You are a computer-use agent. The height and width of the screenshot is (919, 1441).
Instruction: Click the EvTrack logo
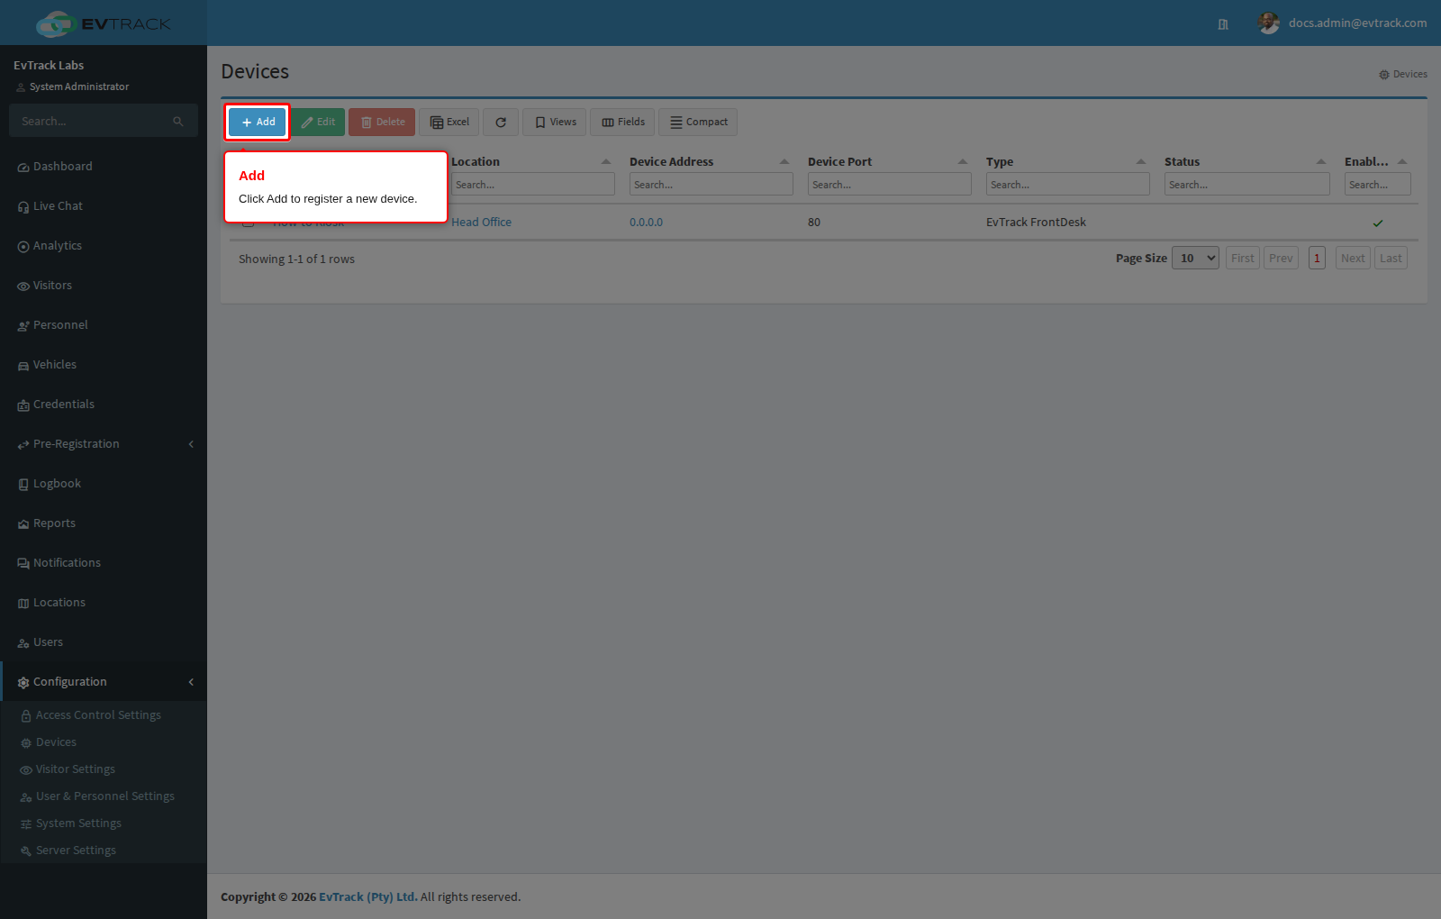click(x=104, y=23)
